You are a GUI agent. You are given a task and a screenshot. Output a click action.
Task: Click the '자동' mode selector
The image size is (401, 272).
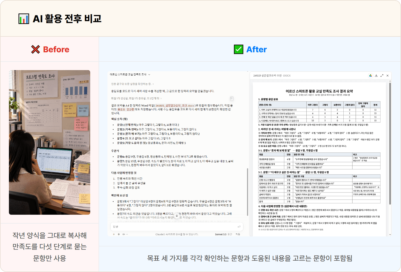click(238, 234)
